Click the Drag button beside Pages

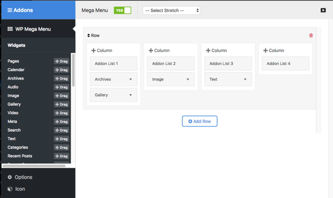(61, 61)
